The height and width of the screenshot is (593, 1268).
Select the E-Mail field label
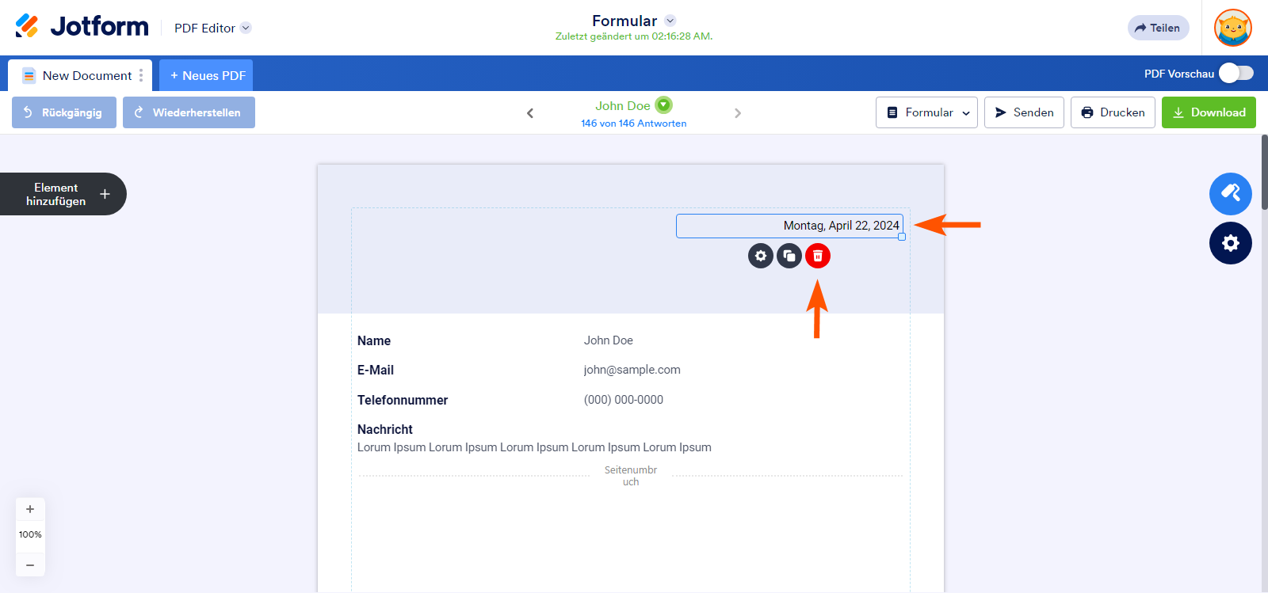click(376, 370)
